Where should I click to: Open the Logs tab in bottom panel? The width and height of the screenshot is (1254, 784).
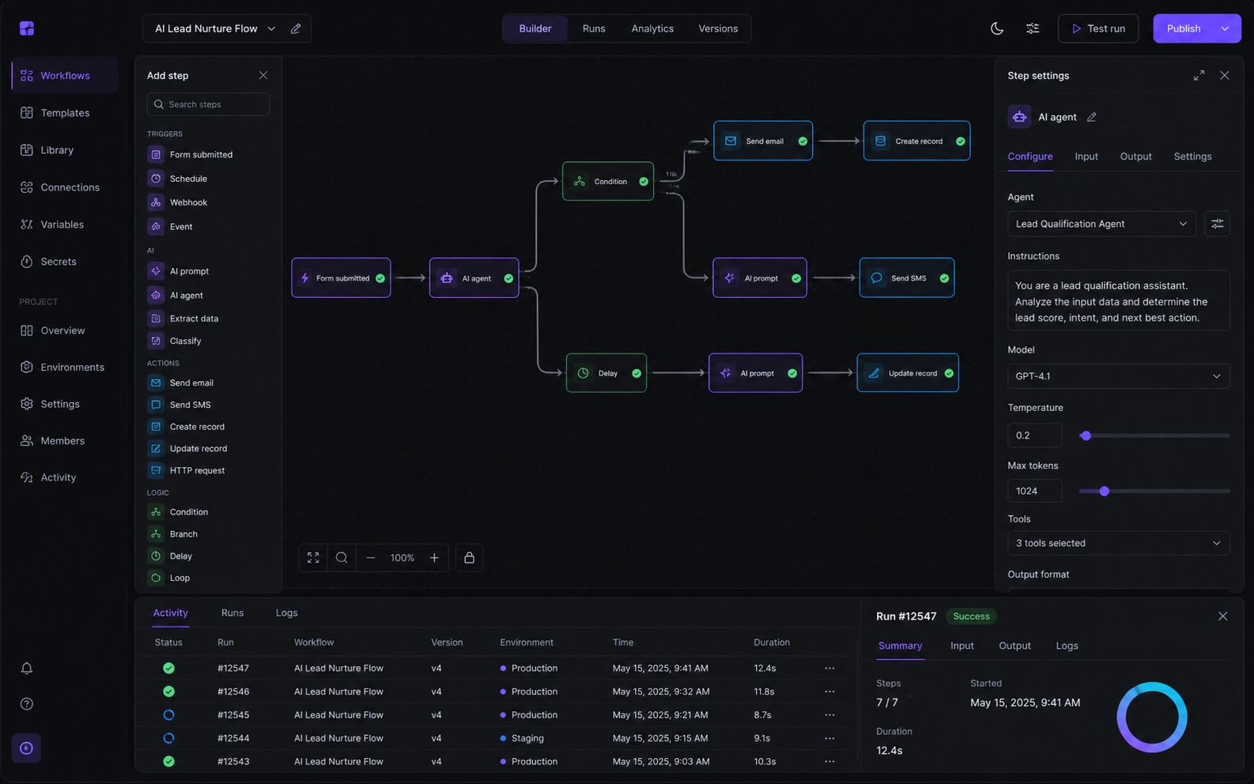286,612
